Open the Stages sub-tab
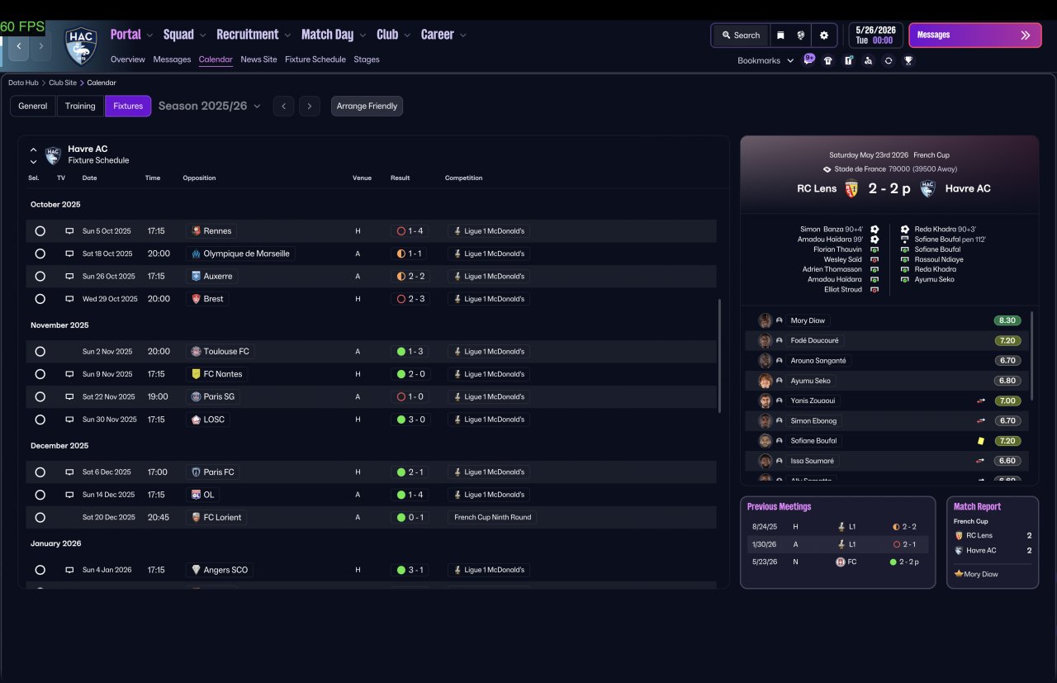The width and height of the screenshot is (1057, 683). (x=367, y=59)
